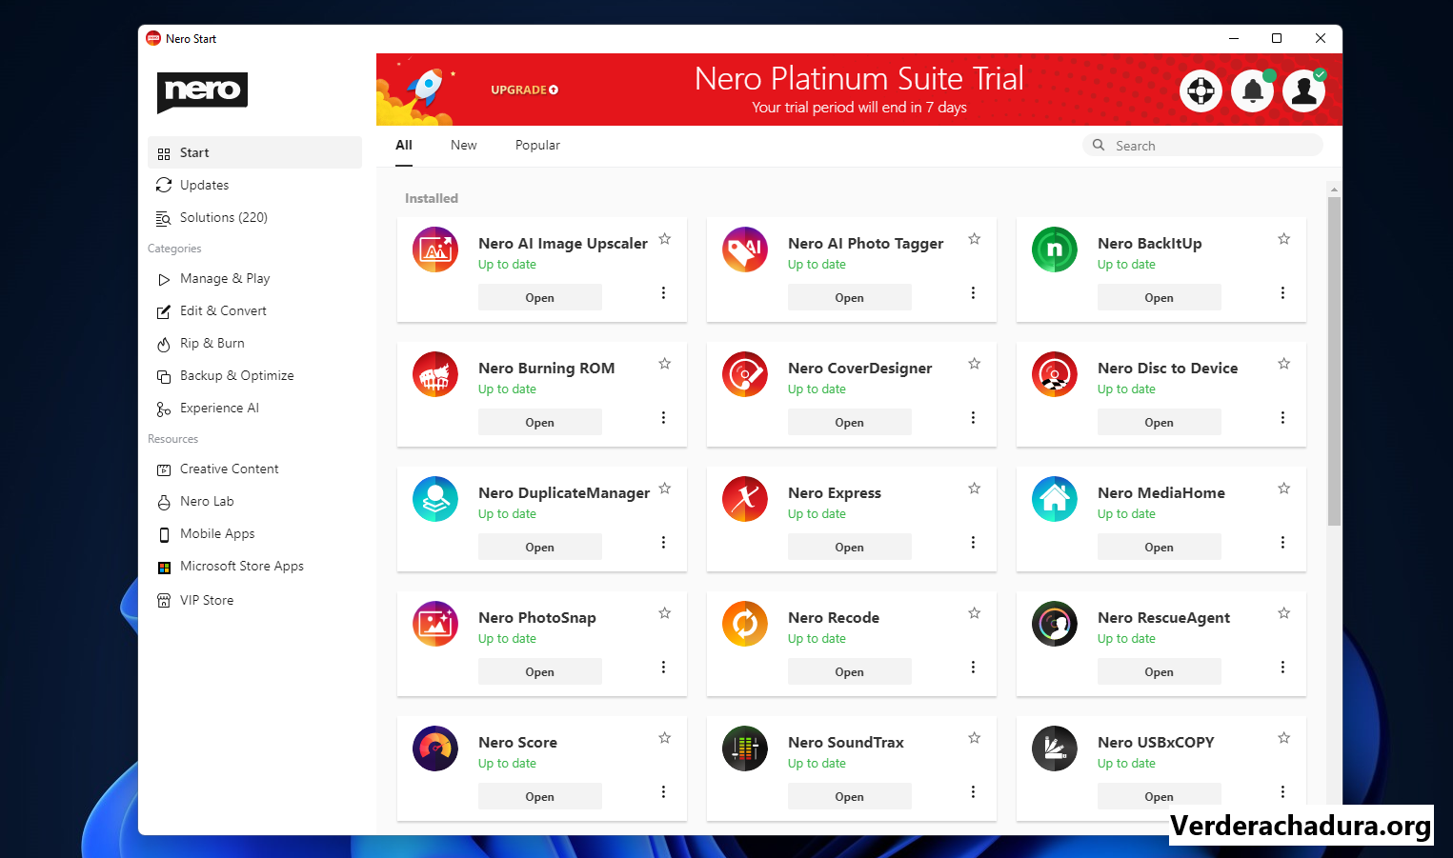Select the Nero DuplicateManager icon

[x=435, y=499]
